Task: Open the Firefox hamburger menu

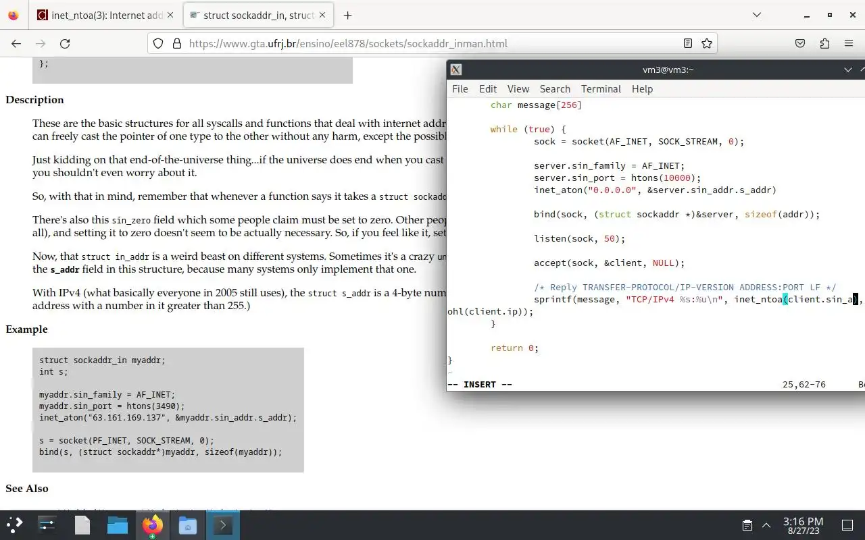Action: 849,43
